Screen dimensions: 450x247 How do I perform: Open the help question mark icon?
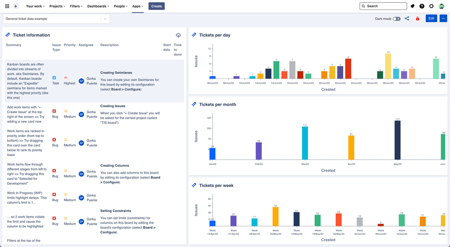pos(422,6)
